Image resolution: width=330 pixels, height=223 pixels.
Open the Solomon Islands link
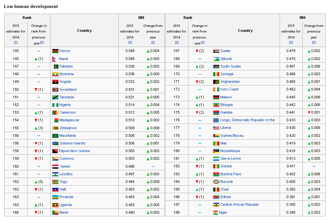coord(72,143)
